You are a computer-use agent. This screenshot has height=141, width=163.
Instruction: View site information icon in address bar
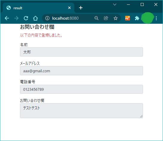(47, 18)
